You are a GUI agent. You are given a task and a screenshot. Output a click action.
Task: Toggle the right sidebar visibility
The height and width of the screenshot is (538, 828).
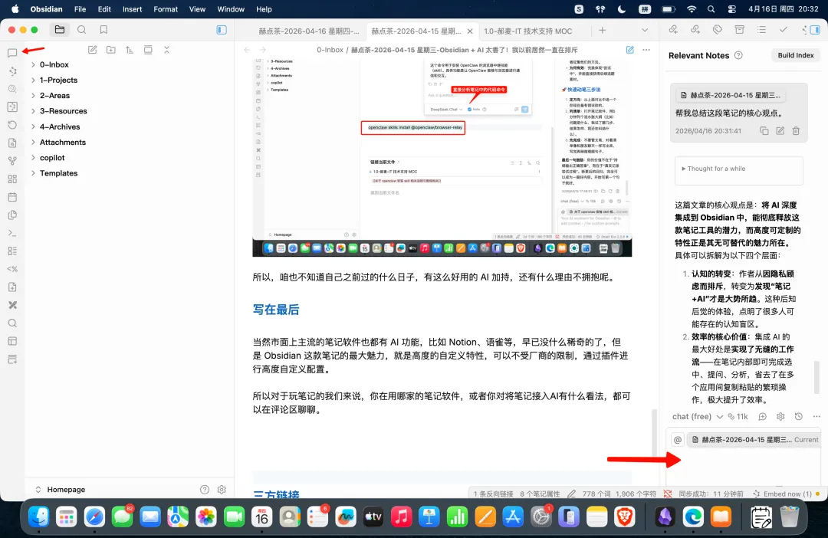(x=815, y=30)
